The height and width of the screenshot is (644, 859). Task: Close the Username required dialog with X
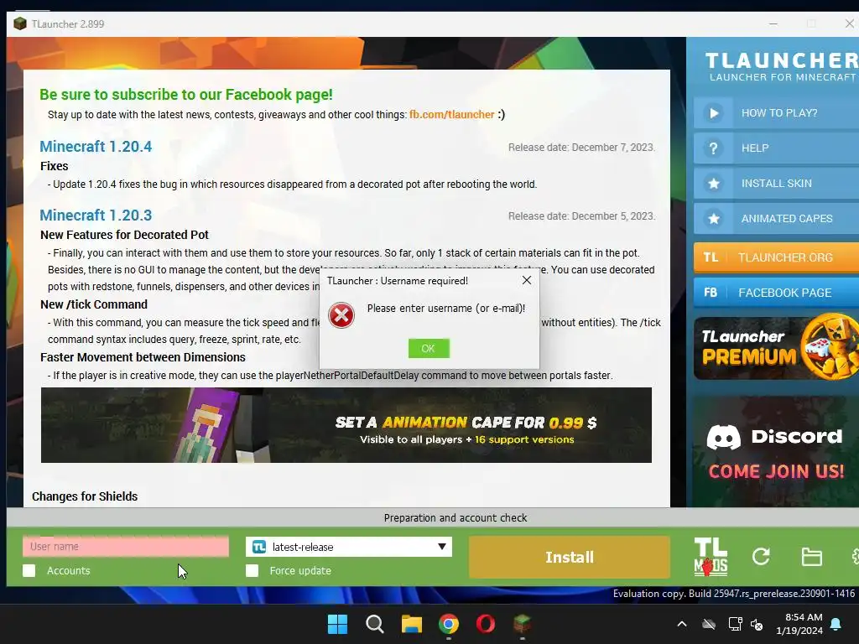coord(527,280)
